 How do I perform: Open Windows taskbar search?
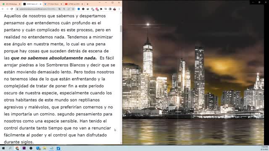(x=10, y=148)
